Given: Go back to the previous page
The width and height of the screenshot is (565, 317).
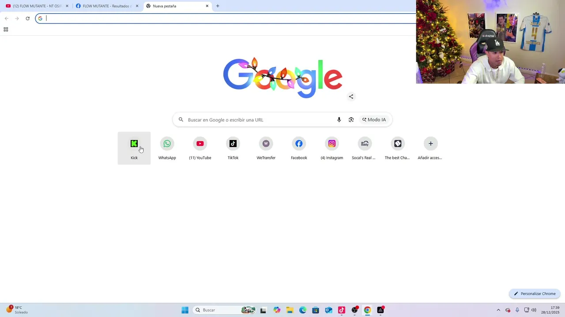Looking at the screenshot, I should [x=6, y=18].
